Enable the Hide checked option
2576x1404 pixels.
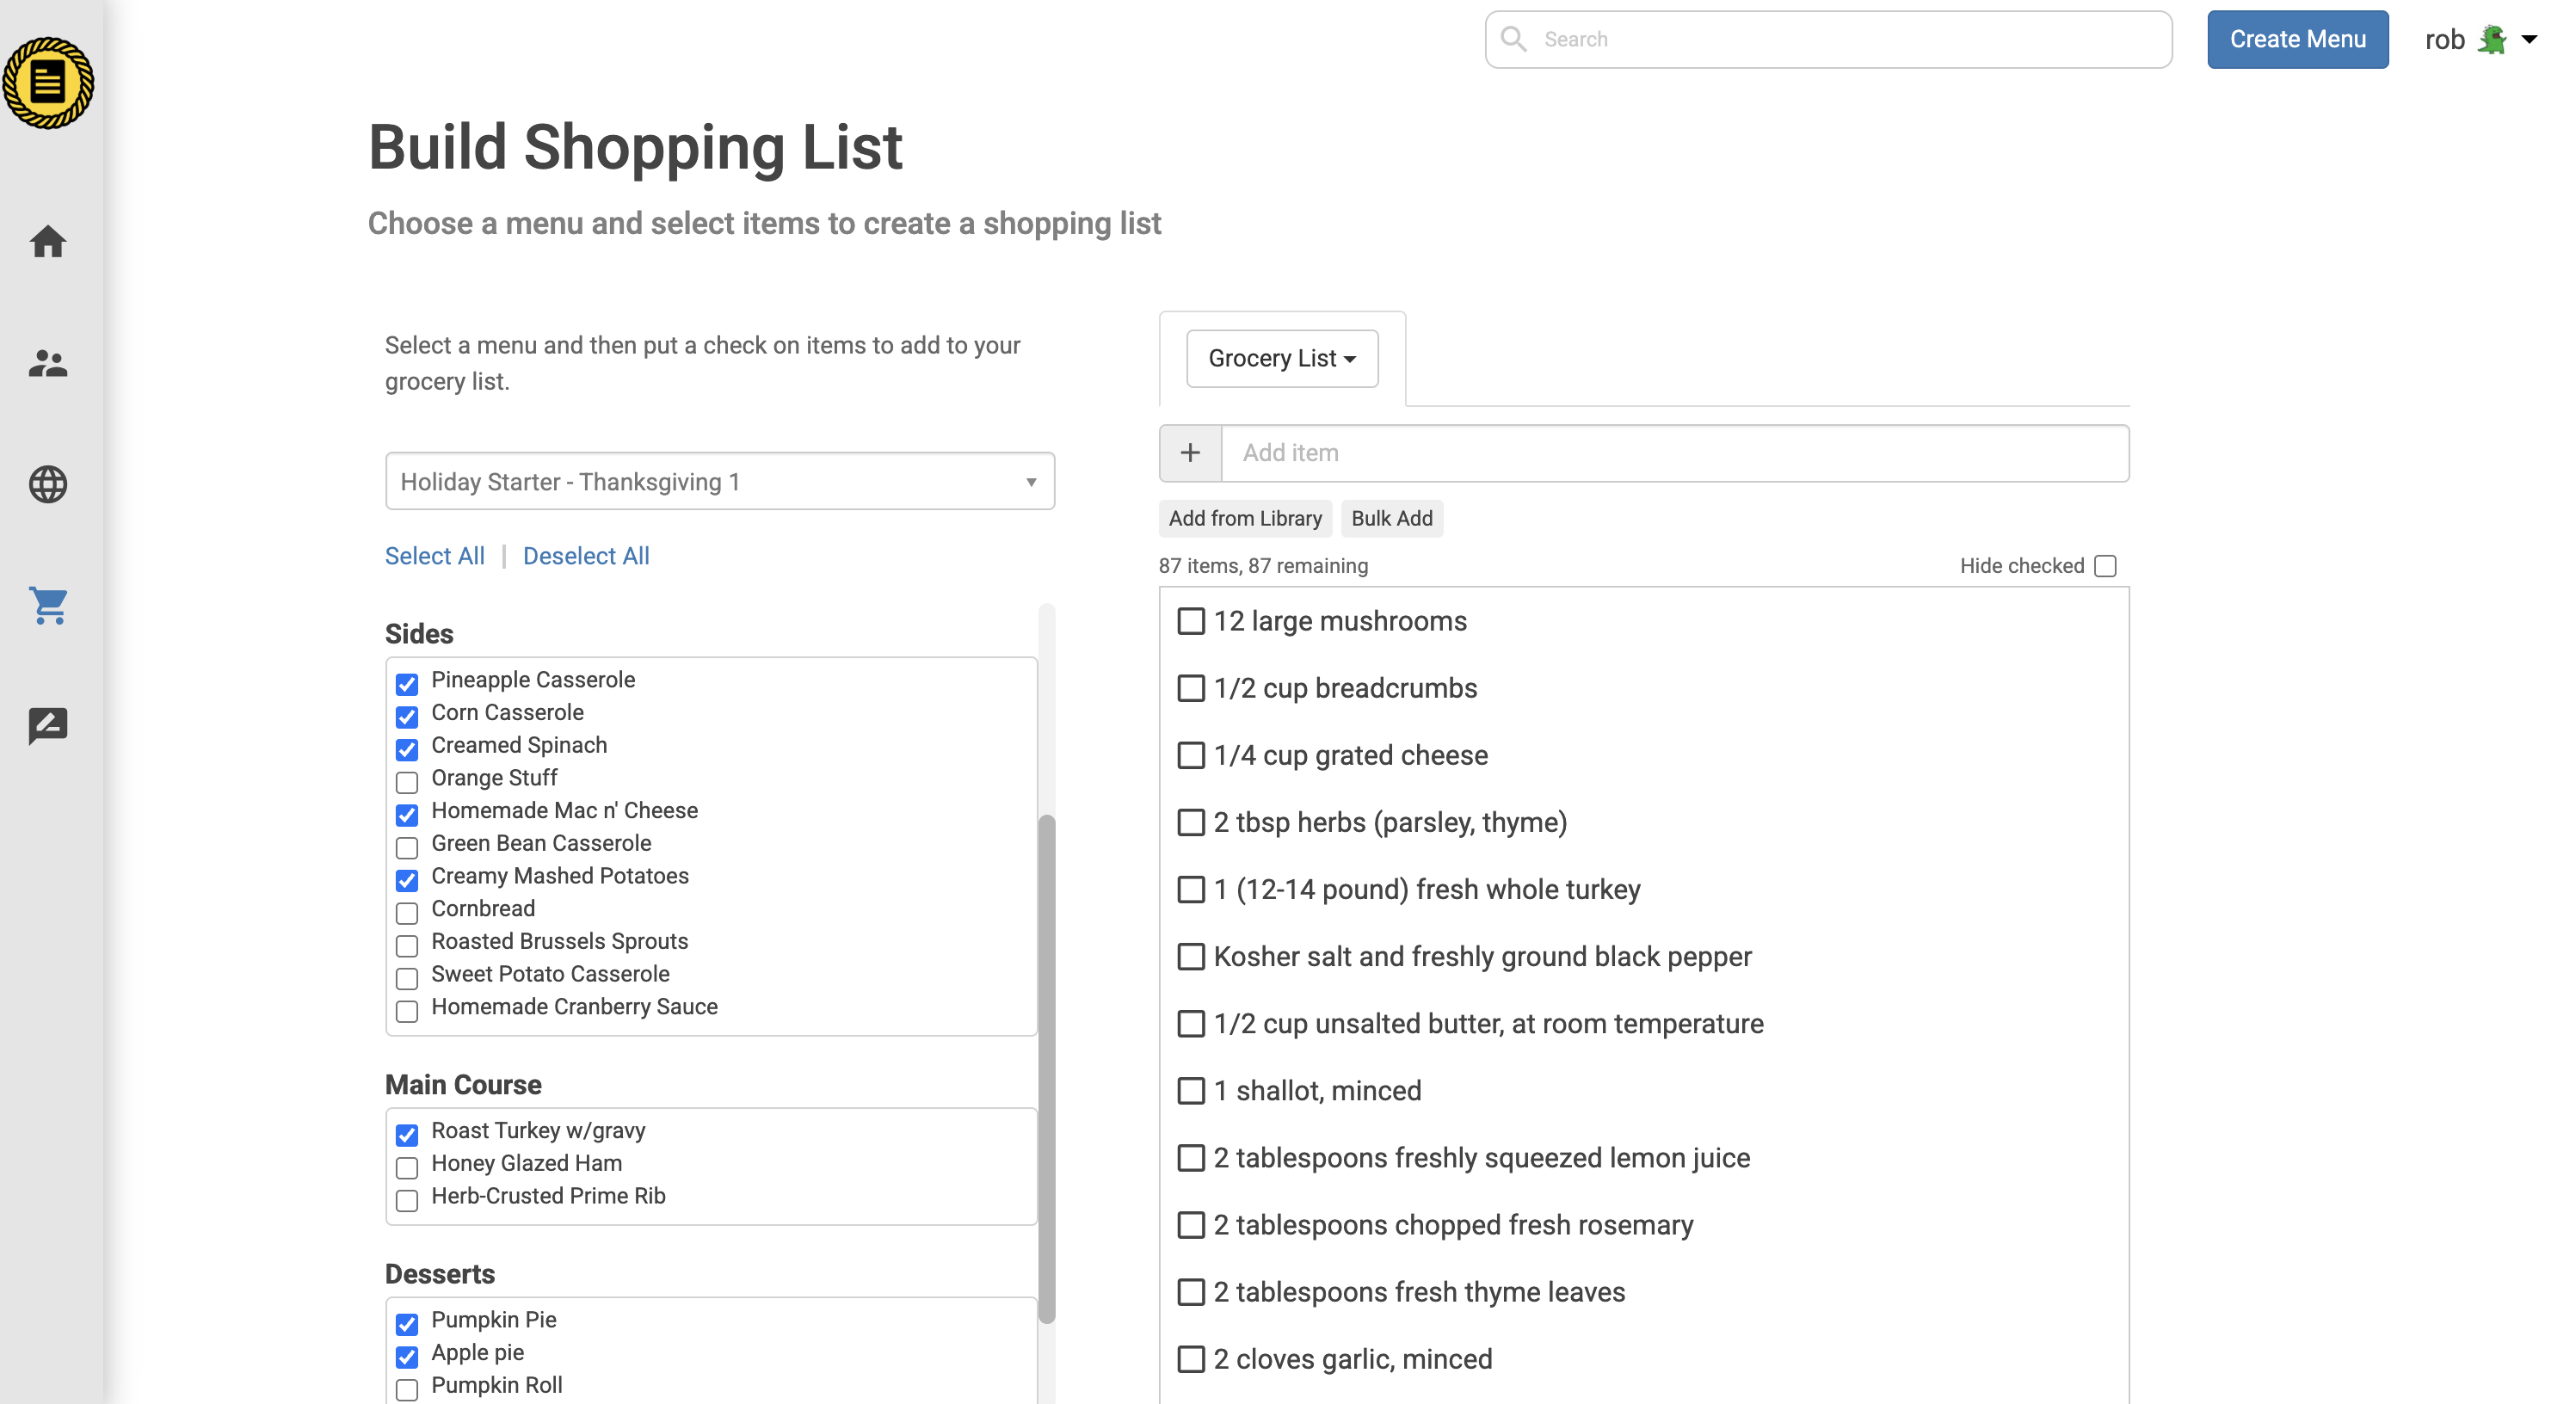coord(2105,565)
